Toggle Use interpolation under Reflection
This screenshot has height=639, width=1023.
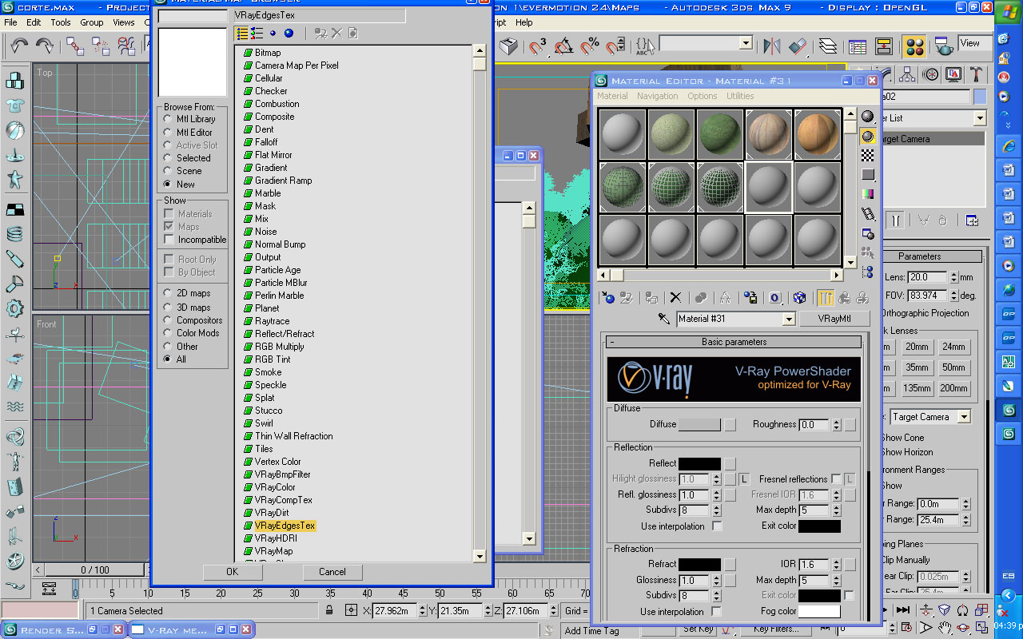click(x=717, y=526)
